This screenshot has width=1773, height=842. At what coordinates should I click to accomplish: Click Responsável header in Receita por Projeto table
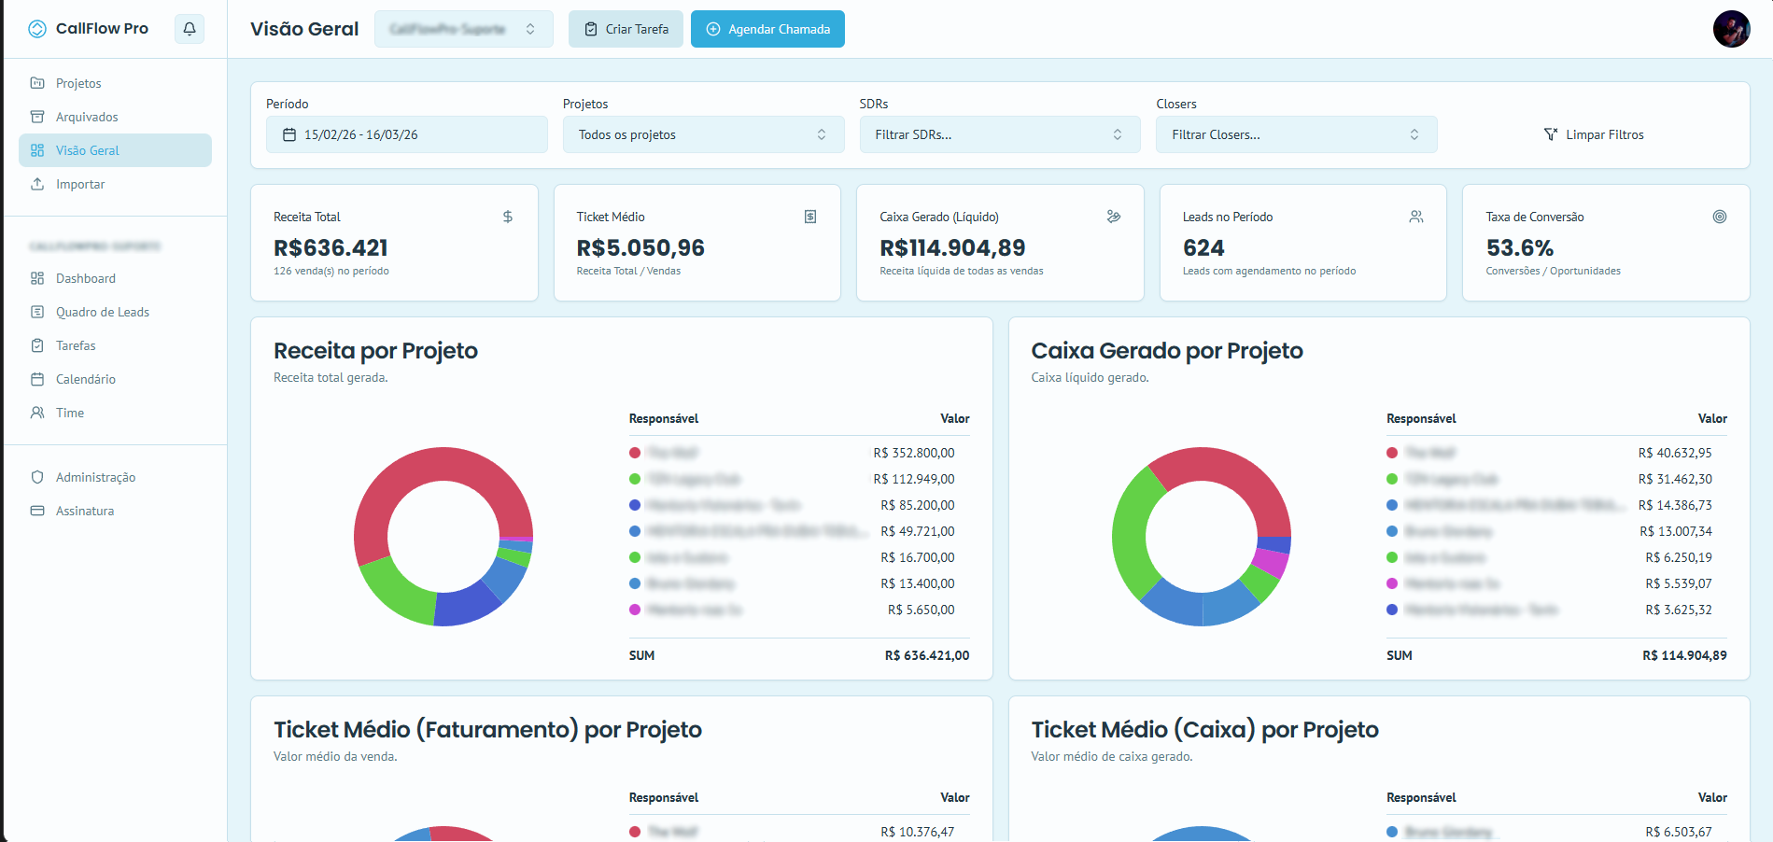click(664, 418)
